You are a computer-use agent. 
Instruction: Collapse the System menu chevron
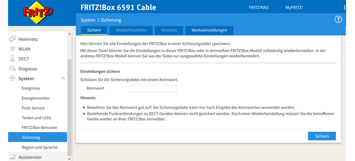pyautogui.click(x=63, y=78)
